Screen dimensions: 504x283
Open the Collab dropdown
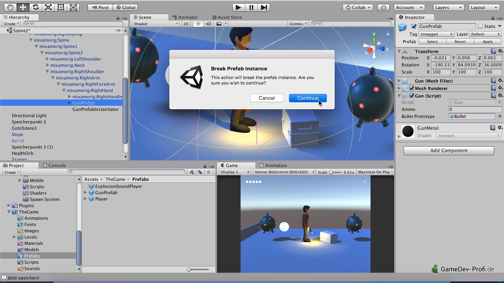358,7
